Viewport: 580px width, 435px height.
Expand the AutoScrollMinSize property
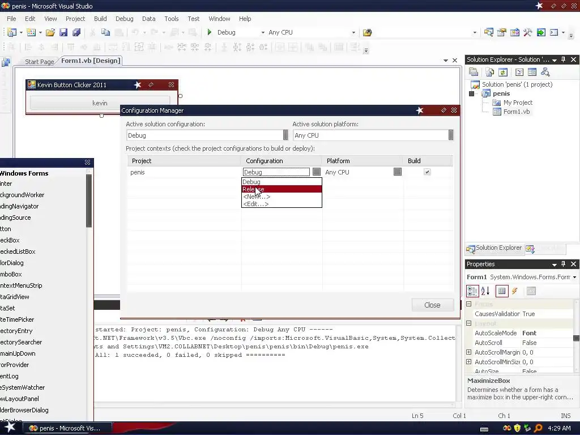468,362
